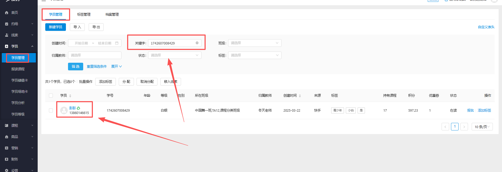502x172 pixels.
Task: Open the 班级 dropdown
Action: pyautogui.click(x=255, y=43)
